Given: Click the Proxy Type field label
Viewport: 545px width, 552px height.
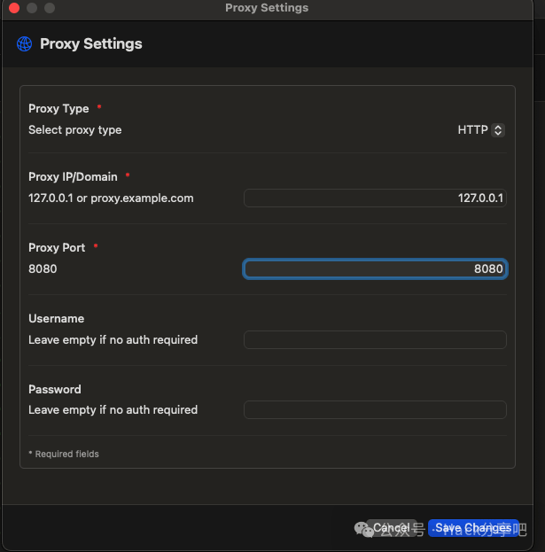Looking at the screenshot, I should pos(58,109).
